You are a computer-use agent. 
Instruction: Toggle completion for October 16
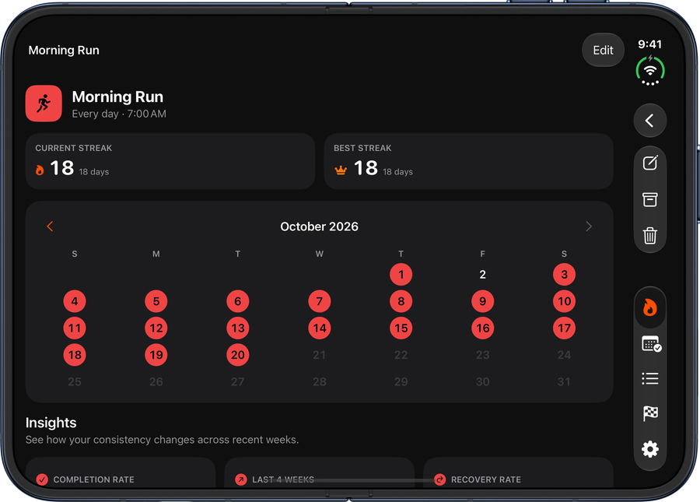pos(482,328)
